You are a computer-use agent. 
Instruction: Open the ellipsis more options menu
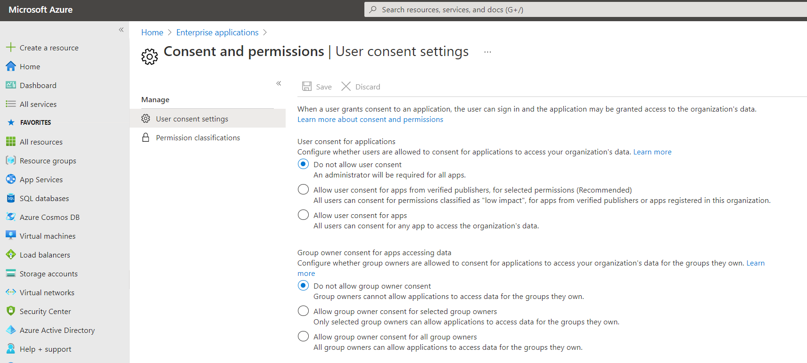pos(487,52)
